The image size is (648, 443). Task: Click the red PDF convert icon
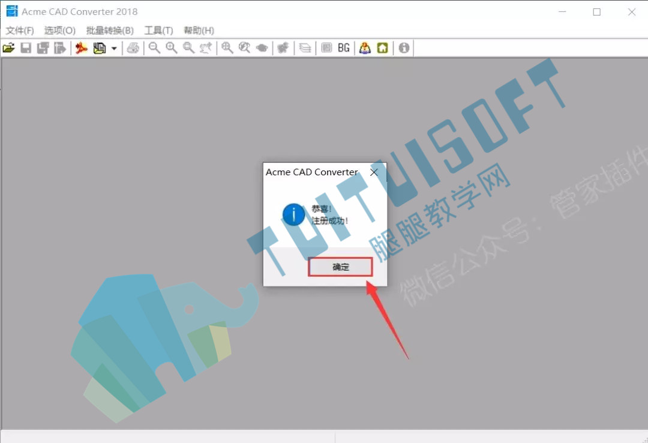click(x=82, y=48)
